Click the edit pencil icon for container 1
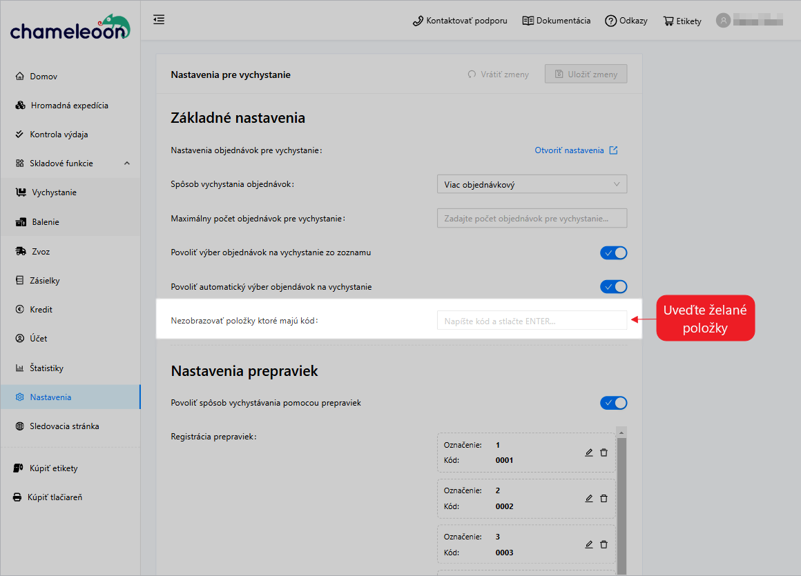Viewport: 801px width, 576px height. click(589, 453)
